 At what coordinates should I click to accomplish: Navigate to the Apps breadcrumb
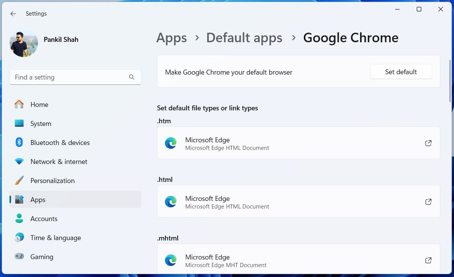click(x=171, y=38)
